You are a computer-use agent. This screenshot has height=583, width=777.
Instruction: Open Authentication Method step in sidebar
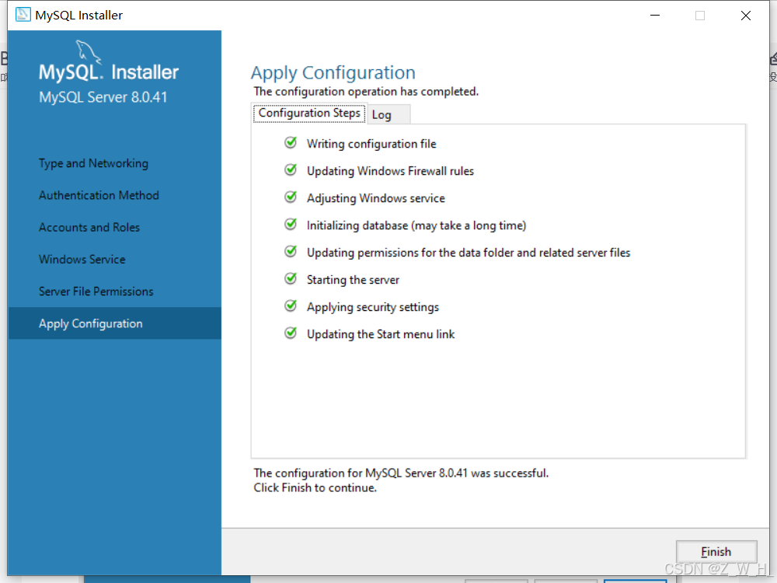[x=99, y=195]
